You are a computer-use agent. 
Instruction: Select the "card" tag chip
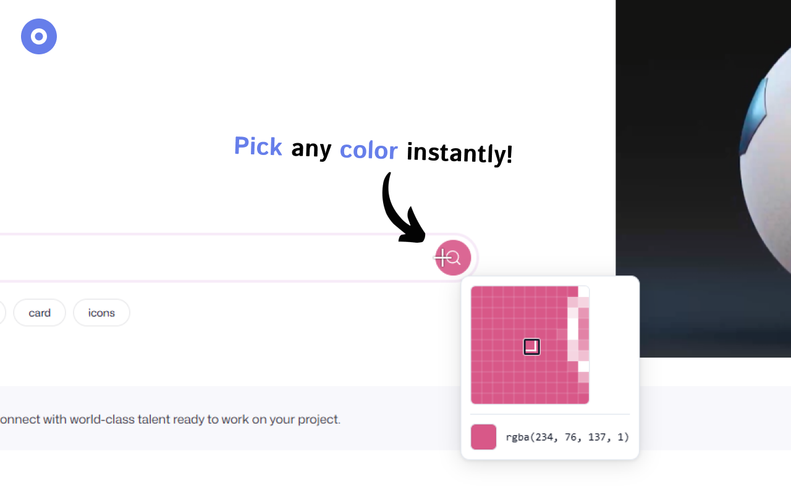coord(40,312)
